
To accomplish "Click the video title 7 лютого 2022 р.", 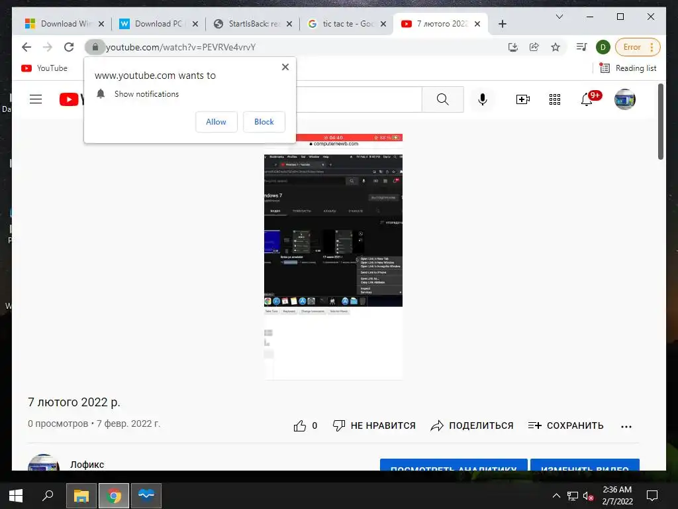I will pyautogui.click(x=74, y=402).
